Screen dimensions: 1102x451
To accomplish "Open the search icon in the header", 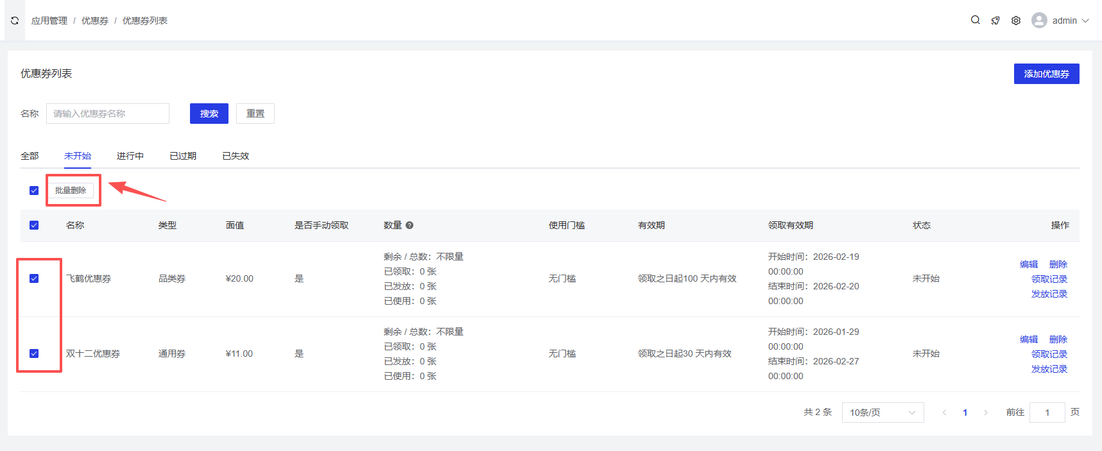I will (975, 20).
